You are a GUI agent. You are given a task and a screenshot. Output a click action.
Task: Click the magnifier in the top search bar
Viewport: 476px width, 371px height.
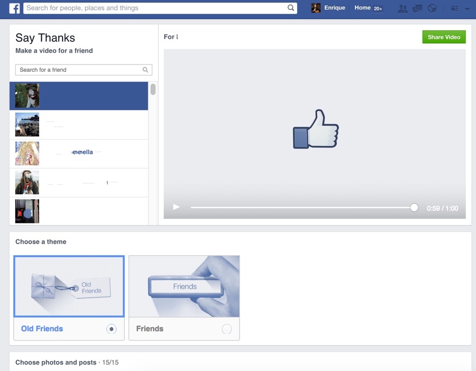click(x=291, y=8)
